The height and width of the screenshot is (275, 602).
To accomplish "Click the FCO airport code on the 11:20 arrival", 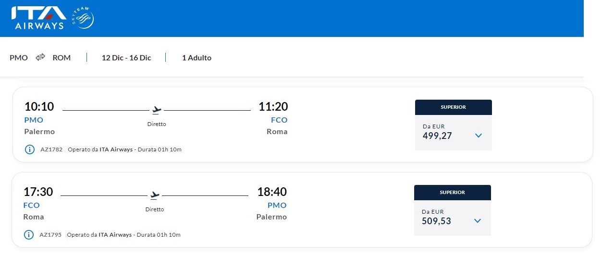I will point(279,120).
